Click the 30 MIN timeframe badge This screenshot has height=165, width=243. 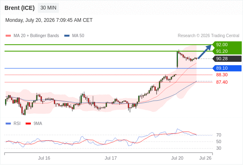coord(48,8)
